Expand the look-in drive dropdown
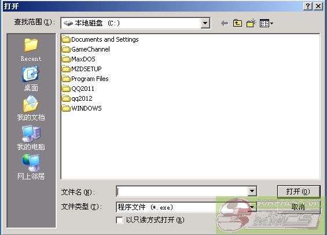Image resolution: width=327 pixels, height=235 pixels. tap(205, 23)
